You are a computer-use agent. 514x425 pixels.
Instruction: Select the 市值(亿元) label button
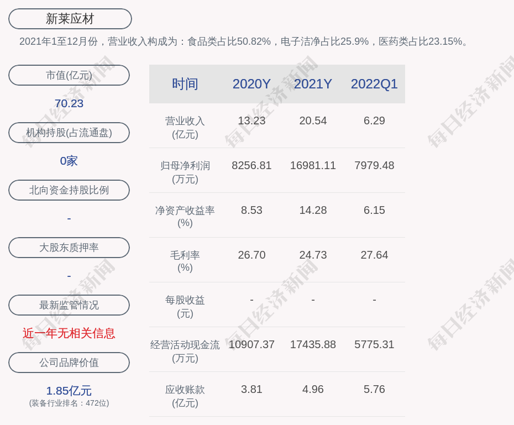[x=69, y=75]
